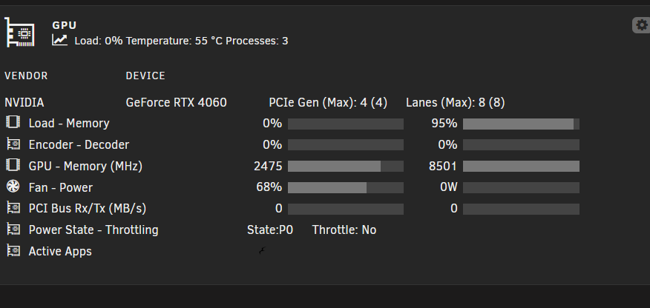Click the Active Apps row icon

click(x=13, y=251)
